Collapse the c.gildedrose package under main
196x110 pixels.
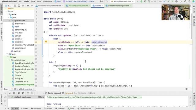[9, 20]
